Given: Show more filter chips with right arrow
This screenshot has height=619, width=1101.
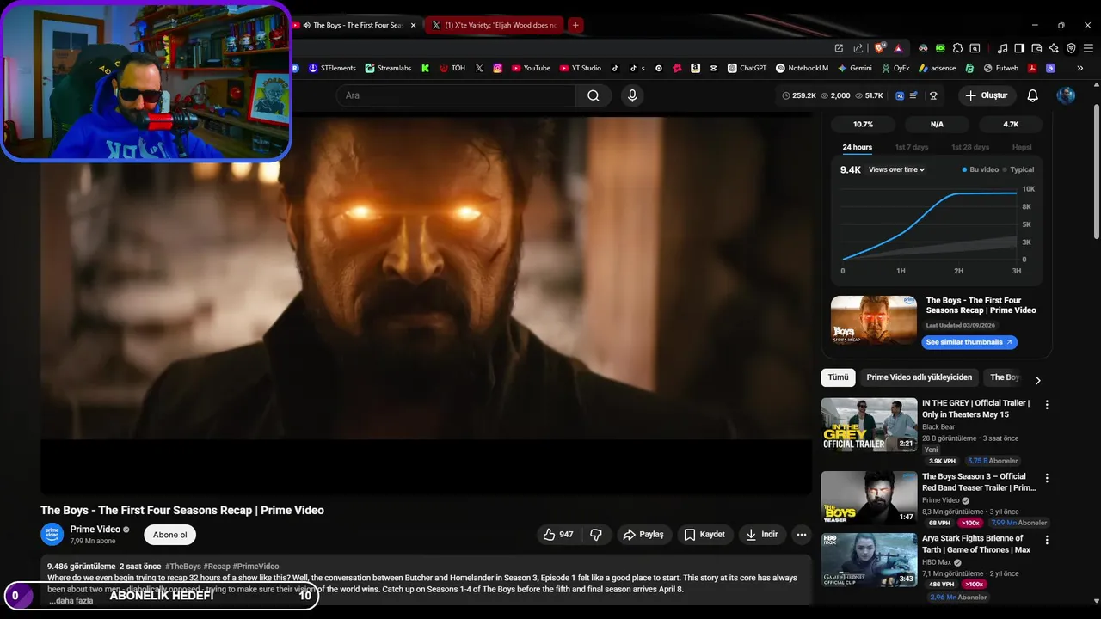Looking at the screenshot, I should (x=1037, y=380).
